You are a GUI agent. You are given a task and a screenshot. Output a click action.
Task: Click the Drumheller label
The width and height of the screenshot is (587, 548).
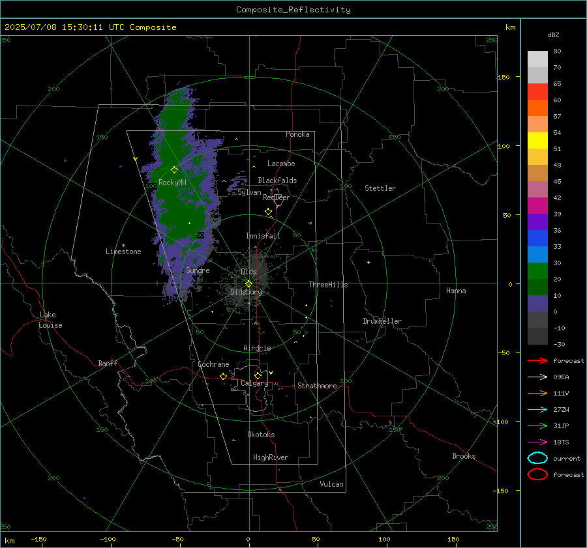(x=382, y=321)
